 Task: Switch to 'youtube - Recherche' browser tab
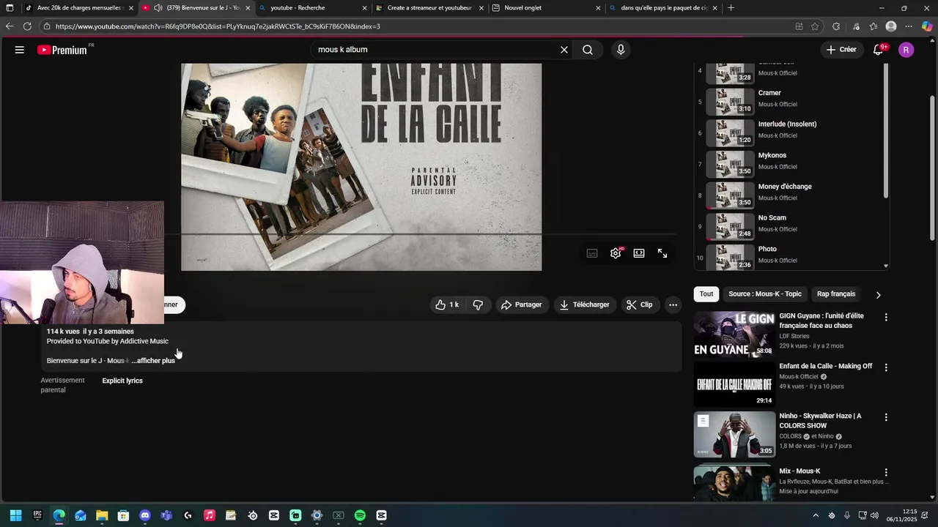[x=311, y=8]
